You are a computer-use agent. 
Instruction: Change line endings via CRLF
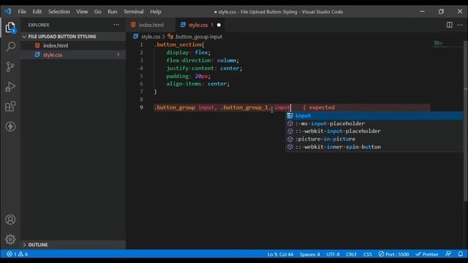(x=351, y=254)
